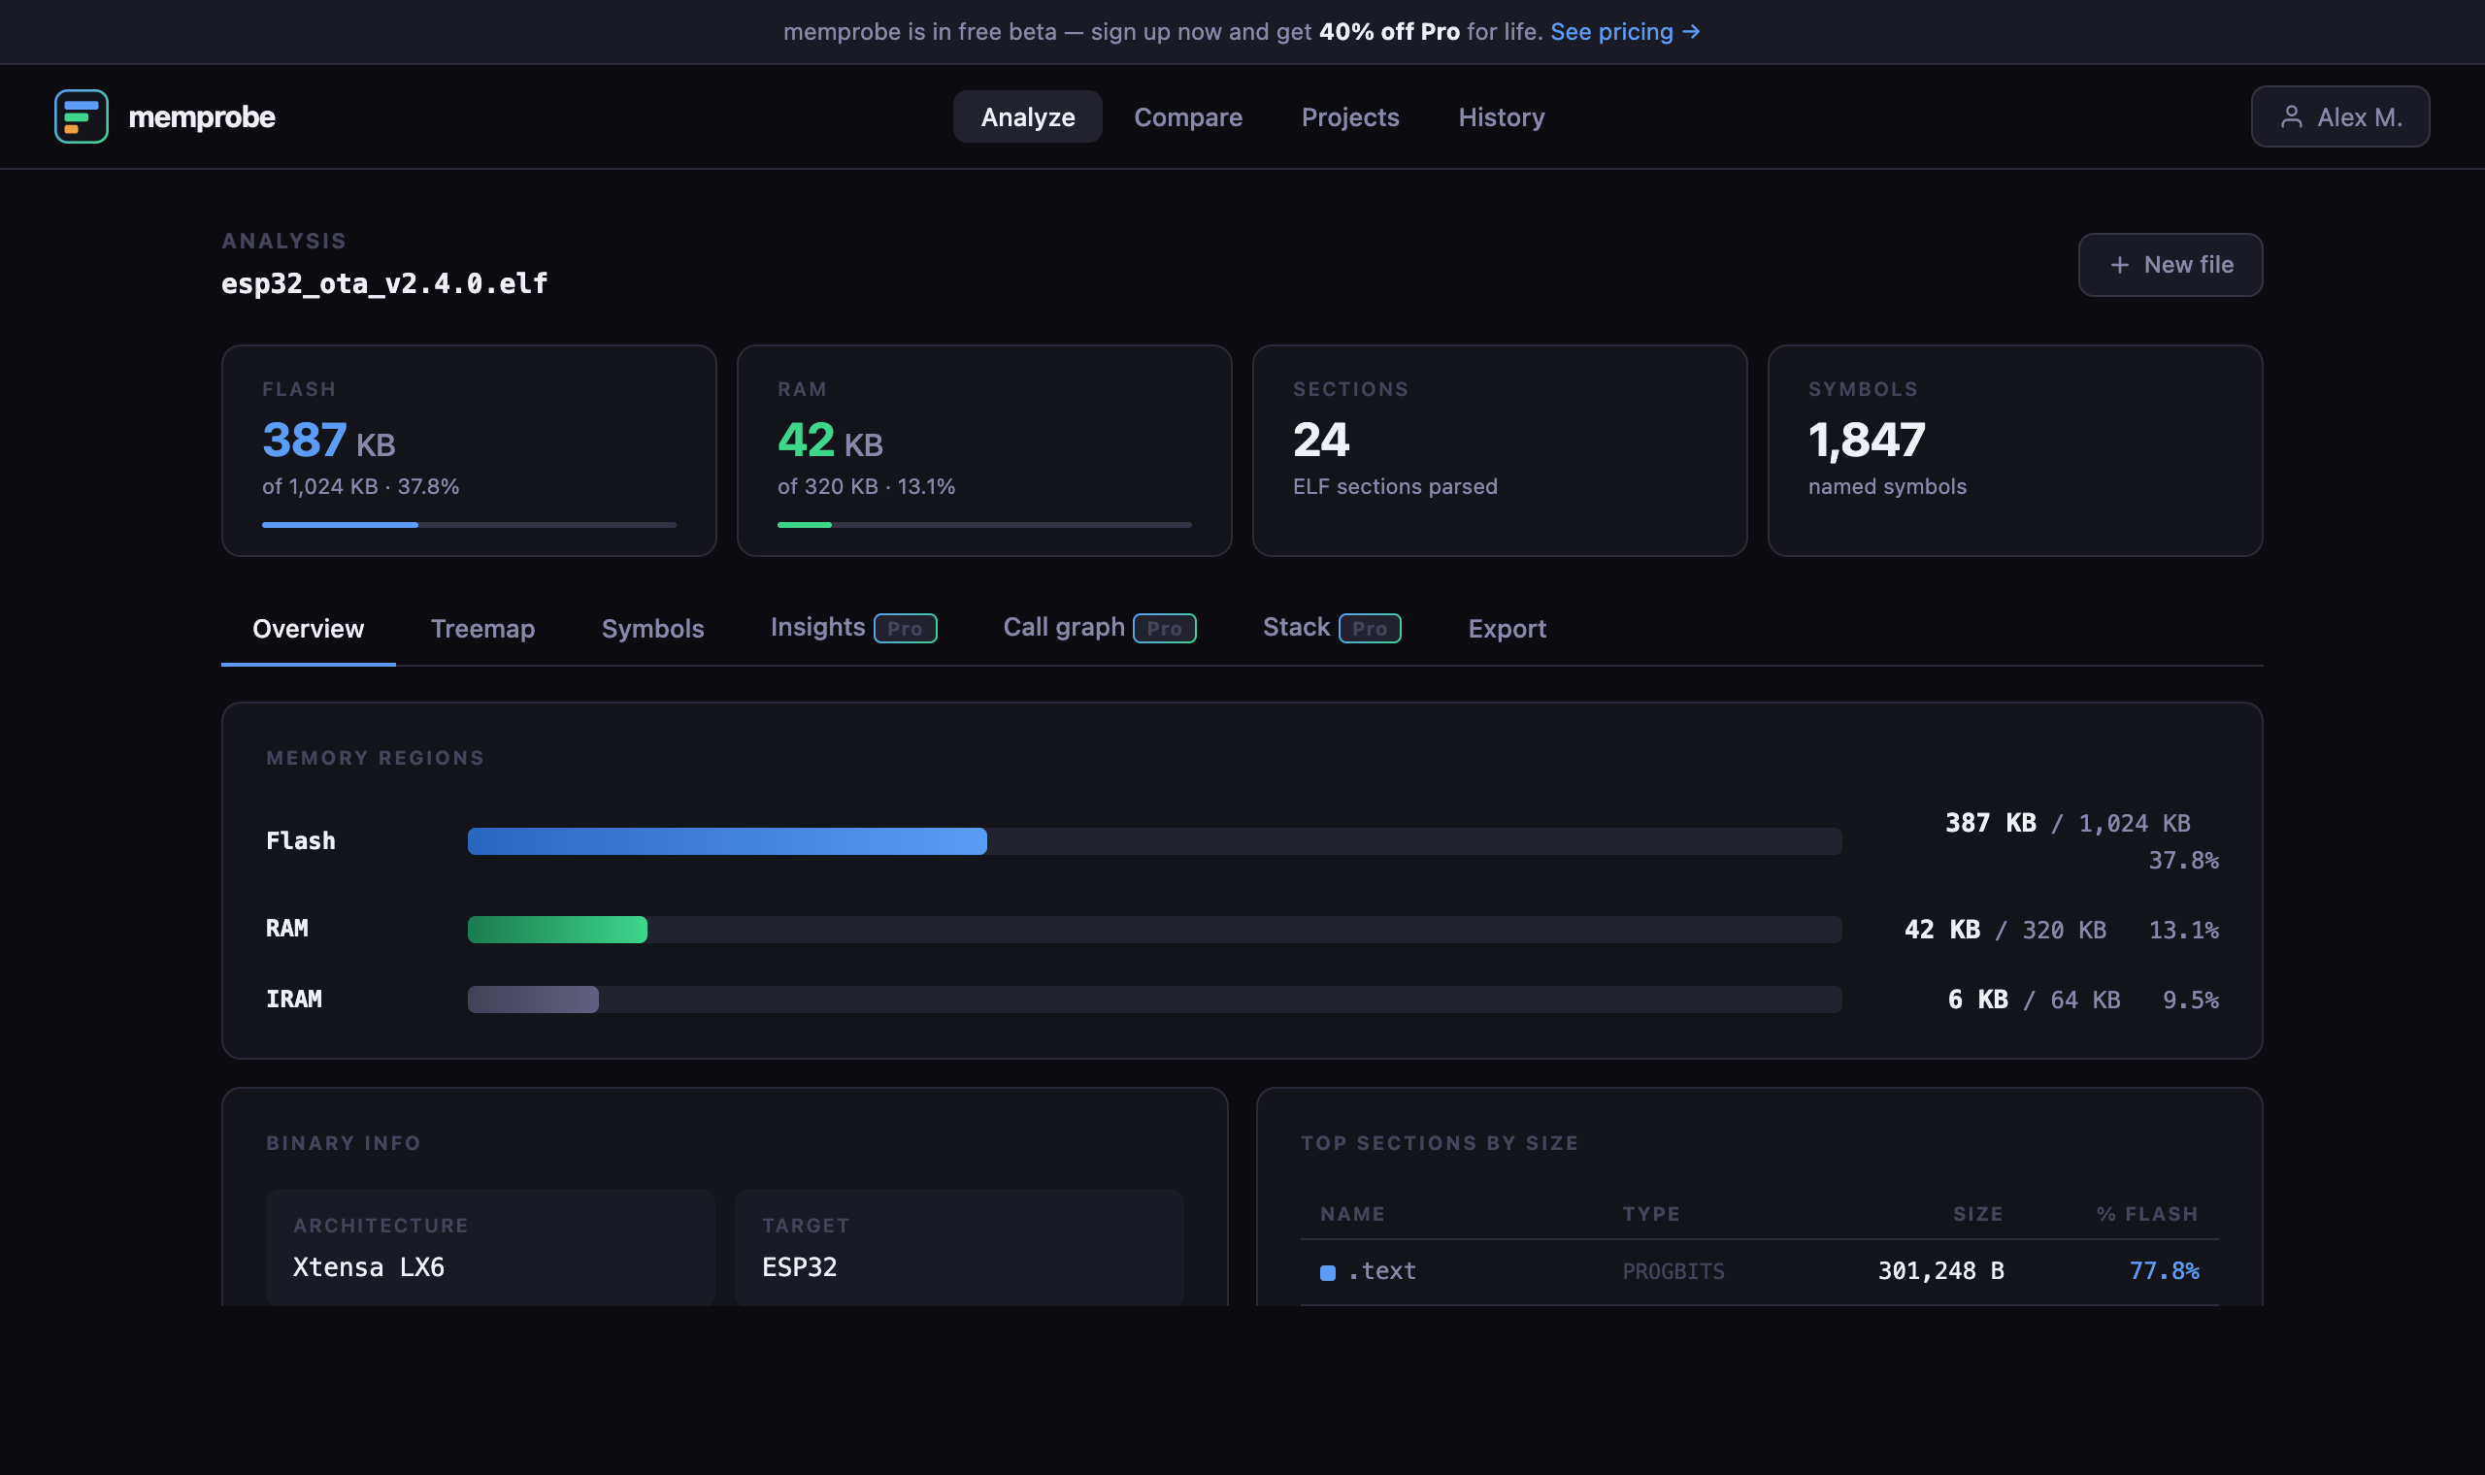Image resolution: width=2485 pixels, height=1475 pixels.
Task: Click the 13.1% RAM region percentage
Action: point(2183,930)
